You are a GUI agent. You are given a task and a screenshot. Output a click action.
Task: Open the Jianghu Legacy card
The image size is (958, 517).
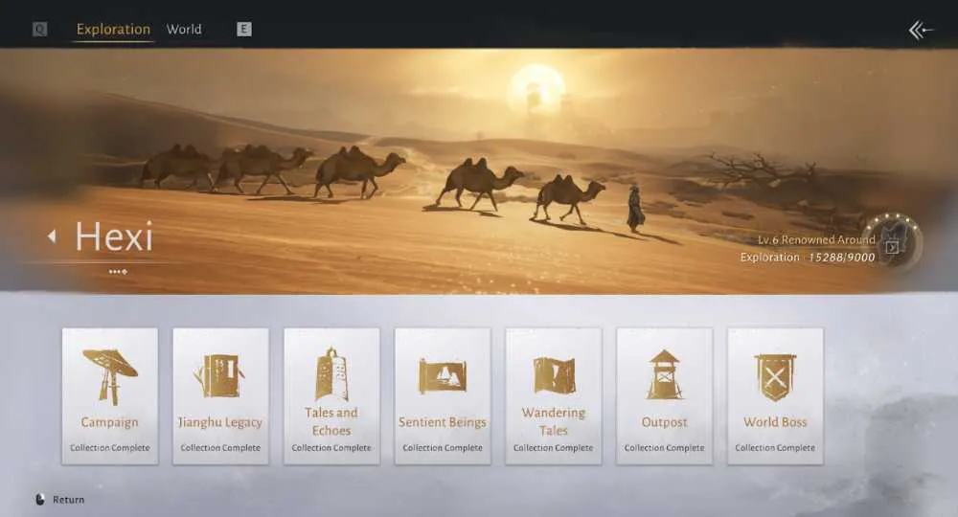pos(220,396)
